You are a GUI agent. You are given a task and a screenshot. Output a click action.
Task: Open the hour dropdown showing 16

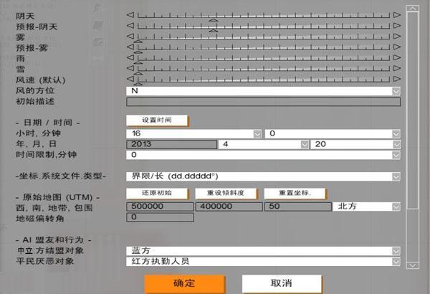pyautogui.click(x=194, y=133)
